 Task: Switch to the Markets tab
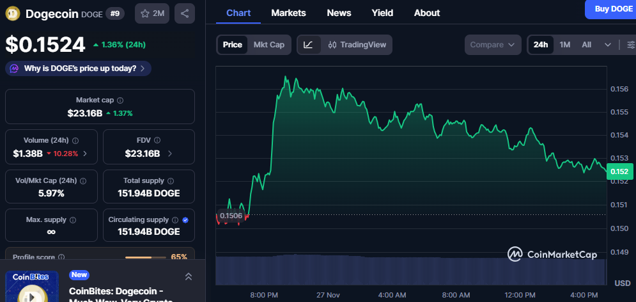(288, 13)
